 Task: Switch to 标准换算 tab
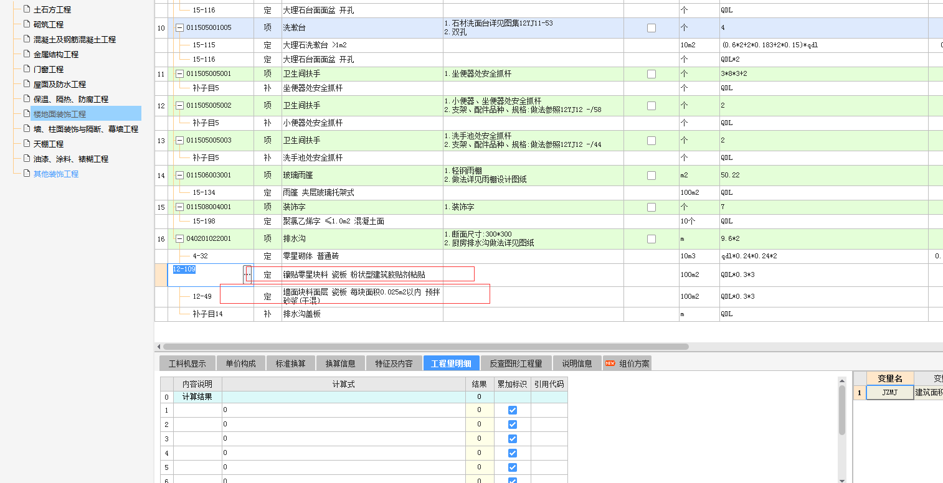coord(290,363)
